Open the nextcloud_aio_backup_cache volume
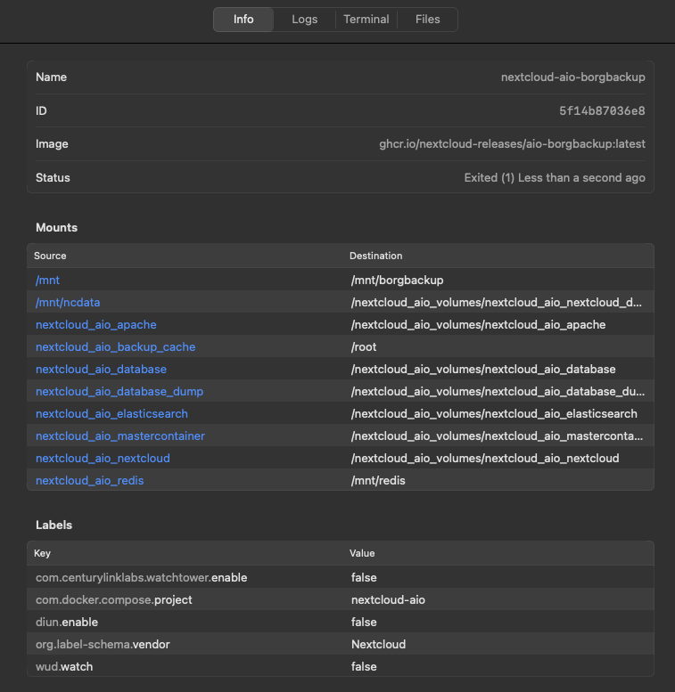The image size is (675, 692). [x=115, y=347]
